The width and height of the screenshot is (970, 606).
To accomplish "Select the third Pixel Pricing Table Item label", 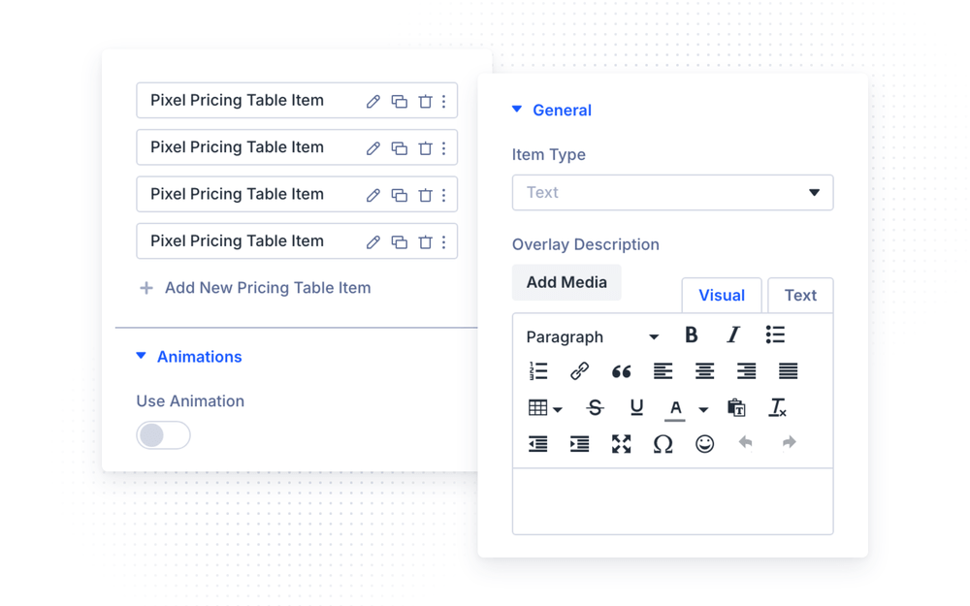I will [x=237, y=194].
